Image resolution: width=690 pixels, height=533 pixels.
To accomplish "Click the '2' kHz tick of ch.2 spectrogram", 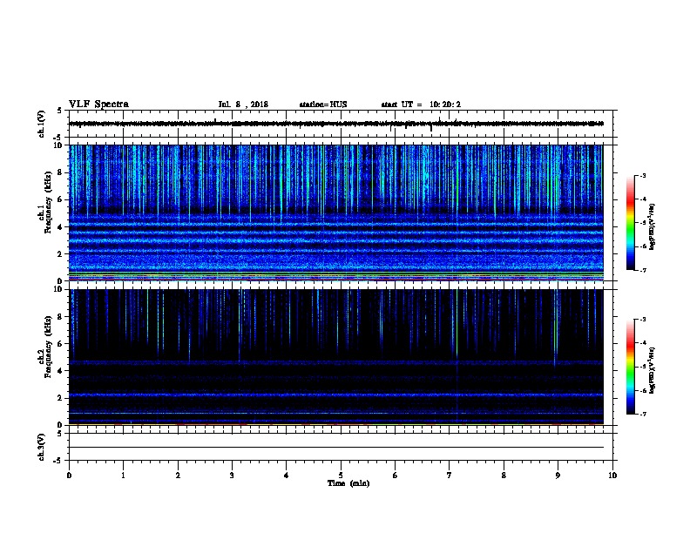I will click(60, 397).
